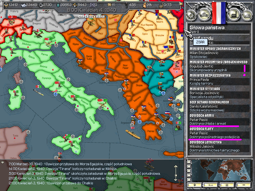This screenshot has height=191, width=255.
Task: Click the port anchor icon beside Ankona
Action: click(x=68, y=79)
